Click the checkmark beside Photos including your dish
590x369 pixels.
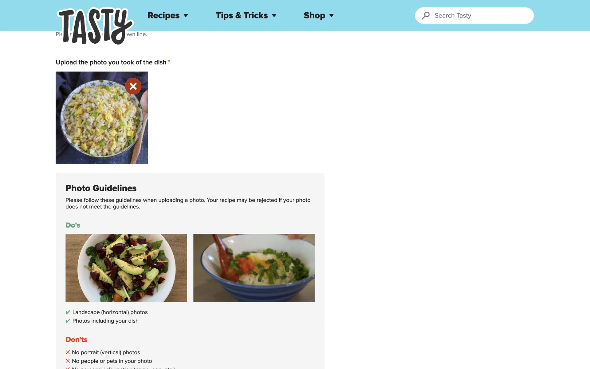point(68,321)
